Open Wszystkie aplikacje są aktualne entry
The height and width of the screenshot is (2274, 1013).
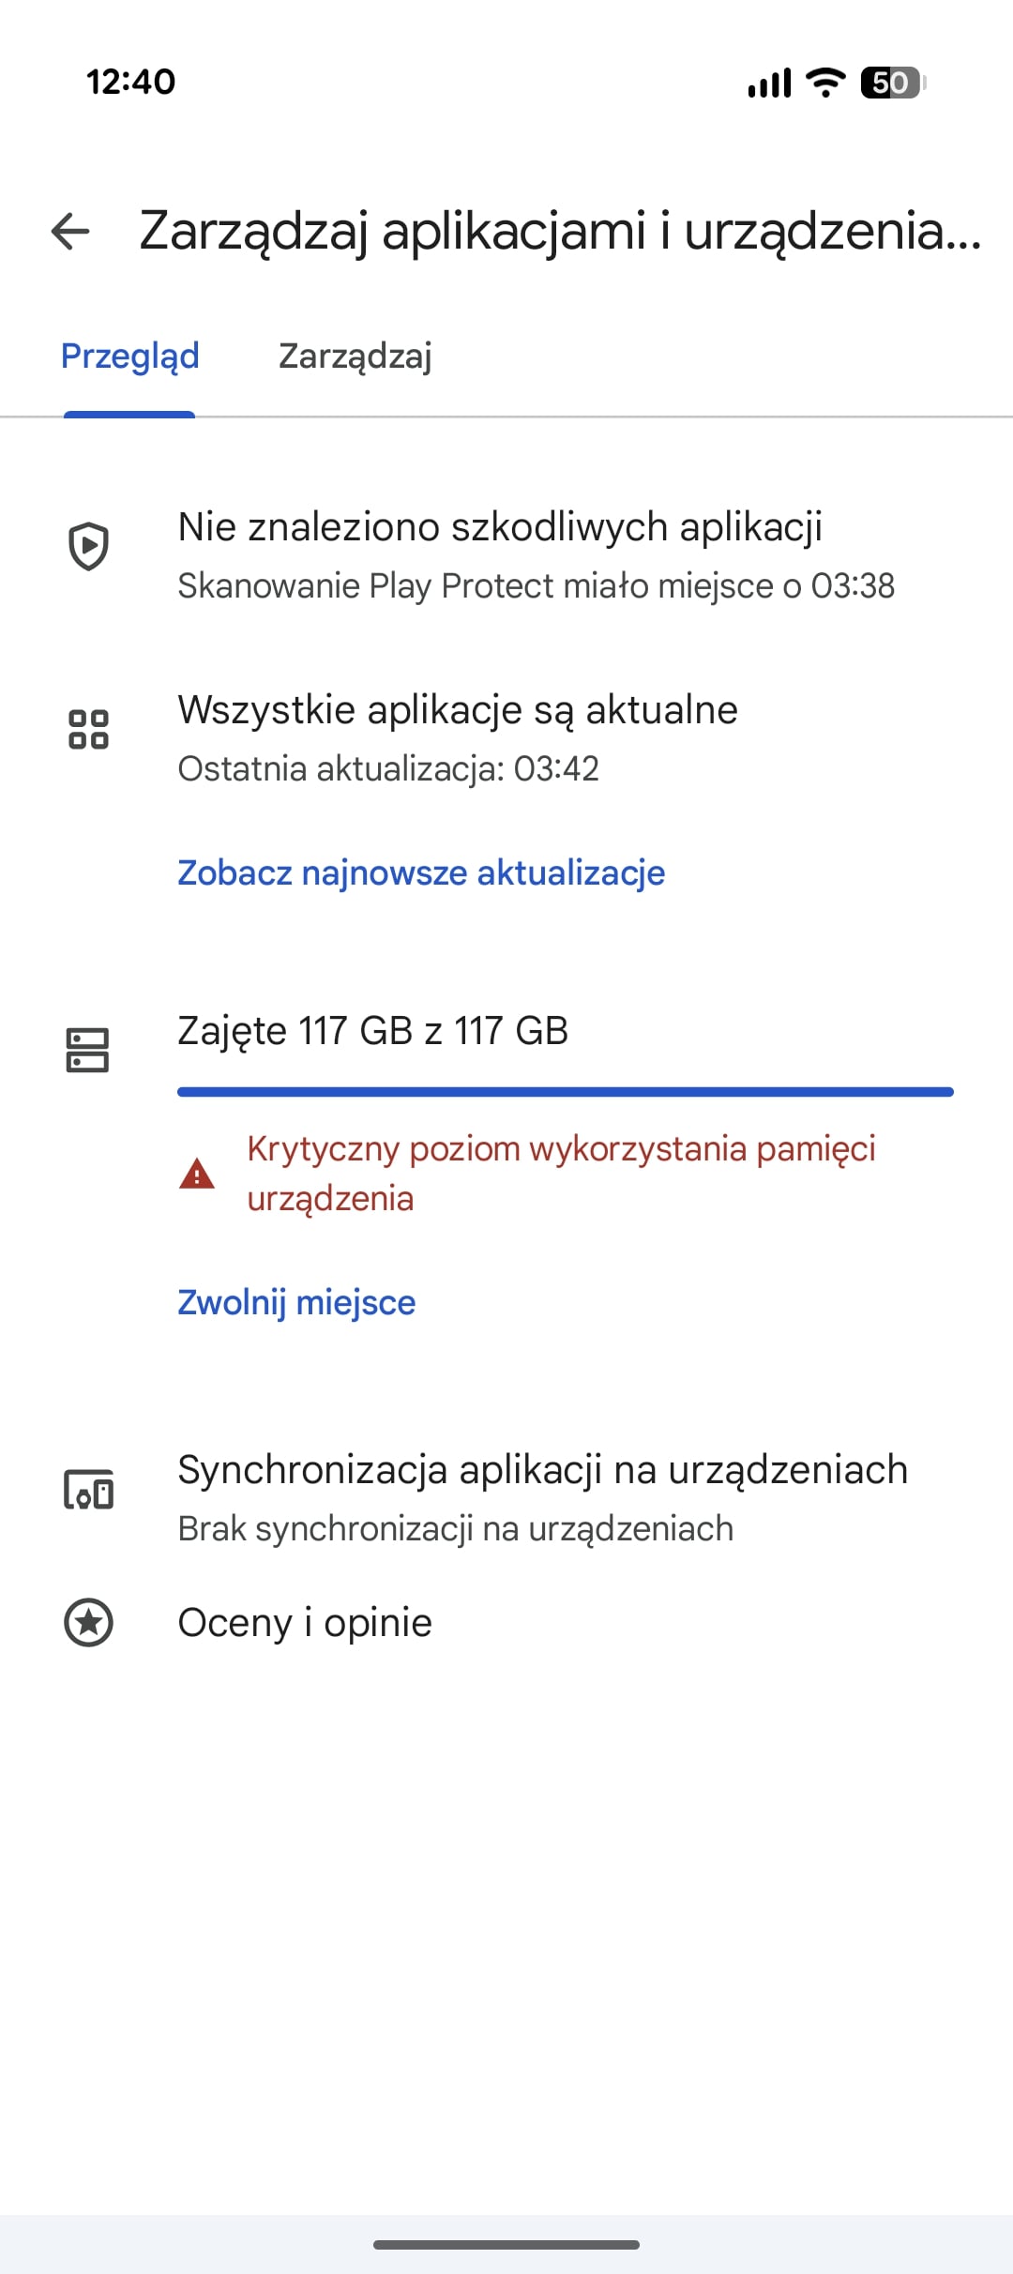(458, 710)
